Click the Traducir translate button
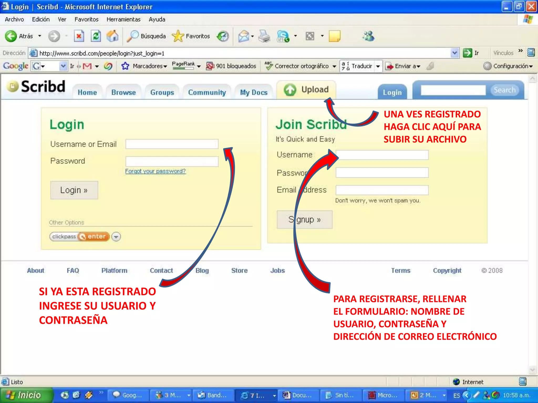 pyautogui.click(x=357, y=66)
